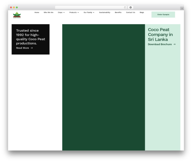Open a new tab with plus button
Viewport: 192px width, 162px height.
[x=182, y=8]
